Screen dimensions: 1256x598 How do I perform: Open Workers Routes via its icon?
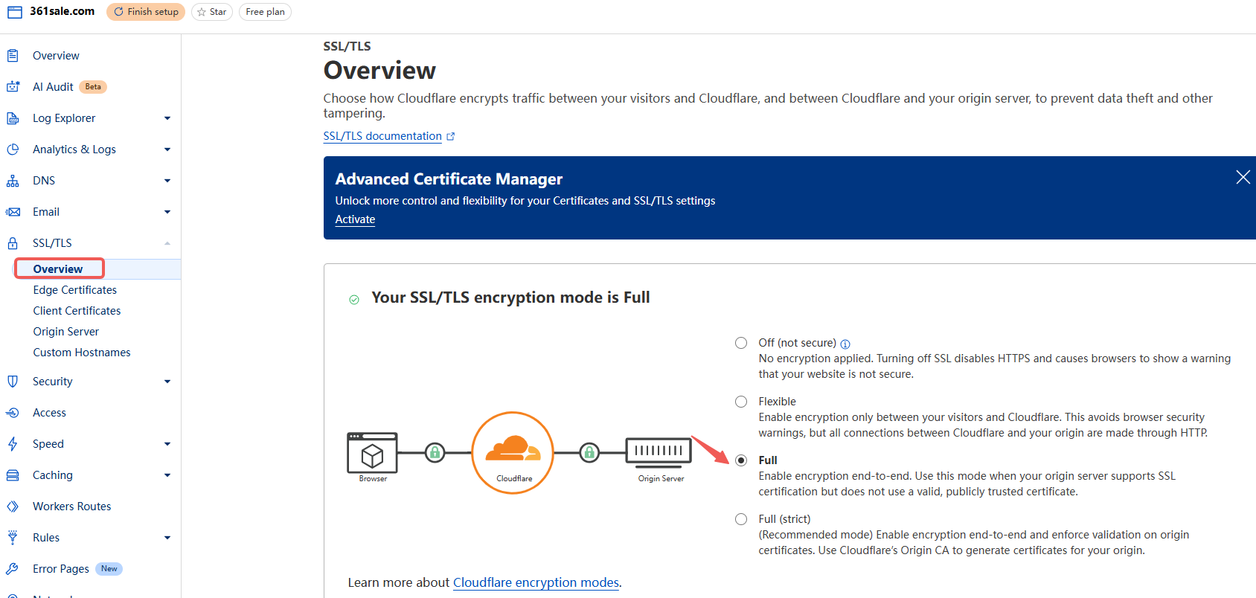point(13,506)
